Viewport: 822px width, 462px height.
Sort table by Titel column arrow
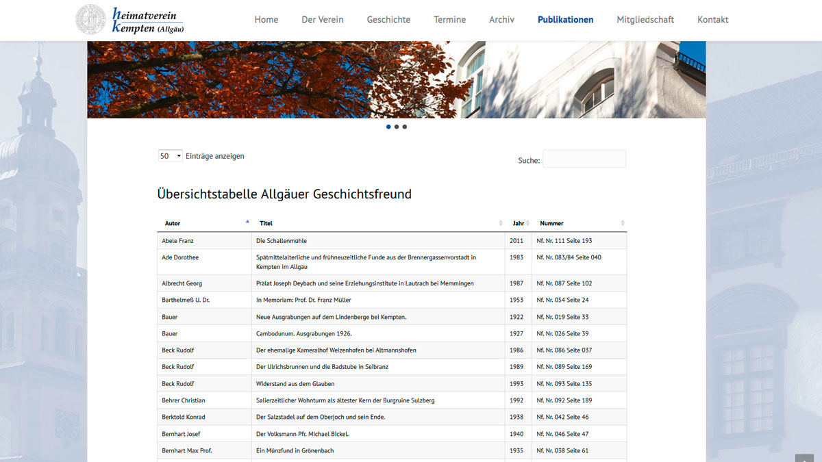coord(501,223)
